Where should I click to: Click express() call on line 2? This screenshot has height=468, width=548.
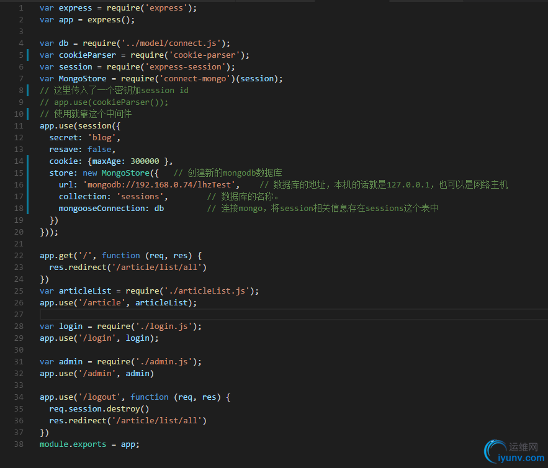click(109, 20)
